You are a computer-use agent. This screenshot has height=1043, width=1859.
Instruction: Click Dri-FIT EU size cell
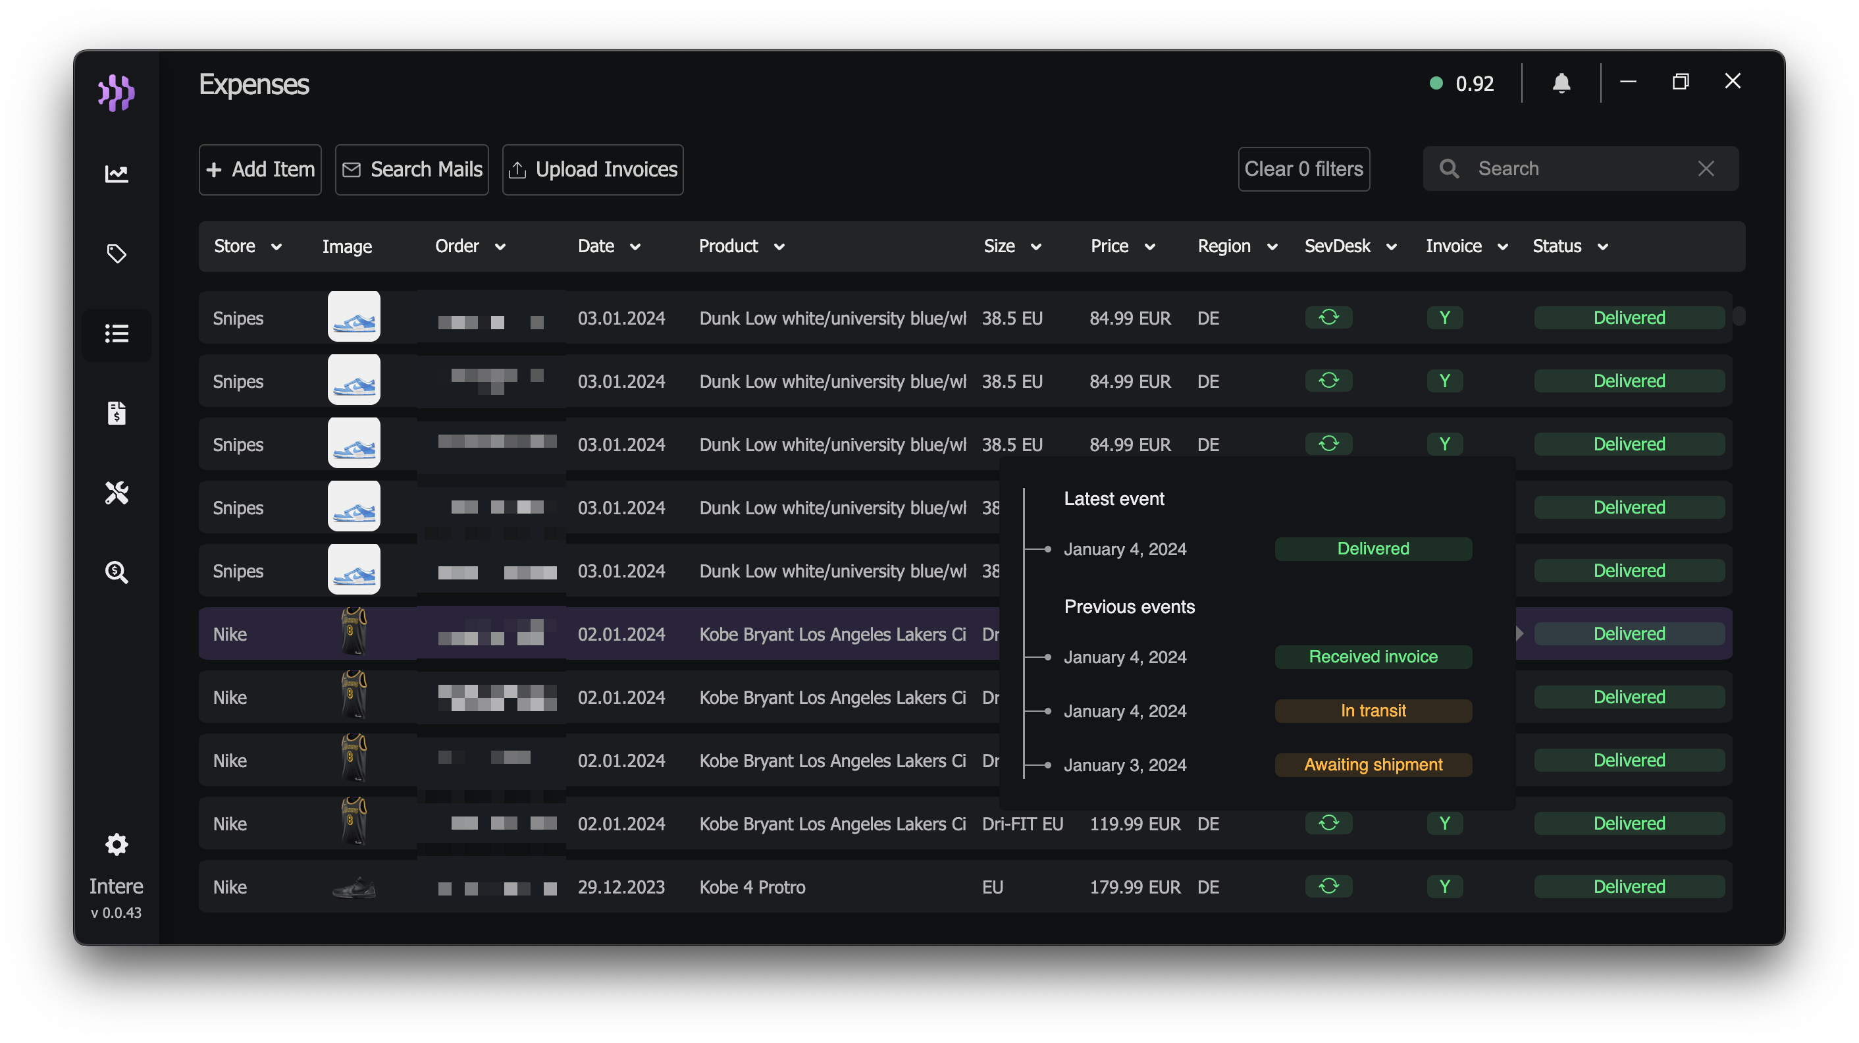(x=1022, y=824)
